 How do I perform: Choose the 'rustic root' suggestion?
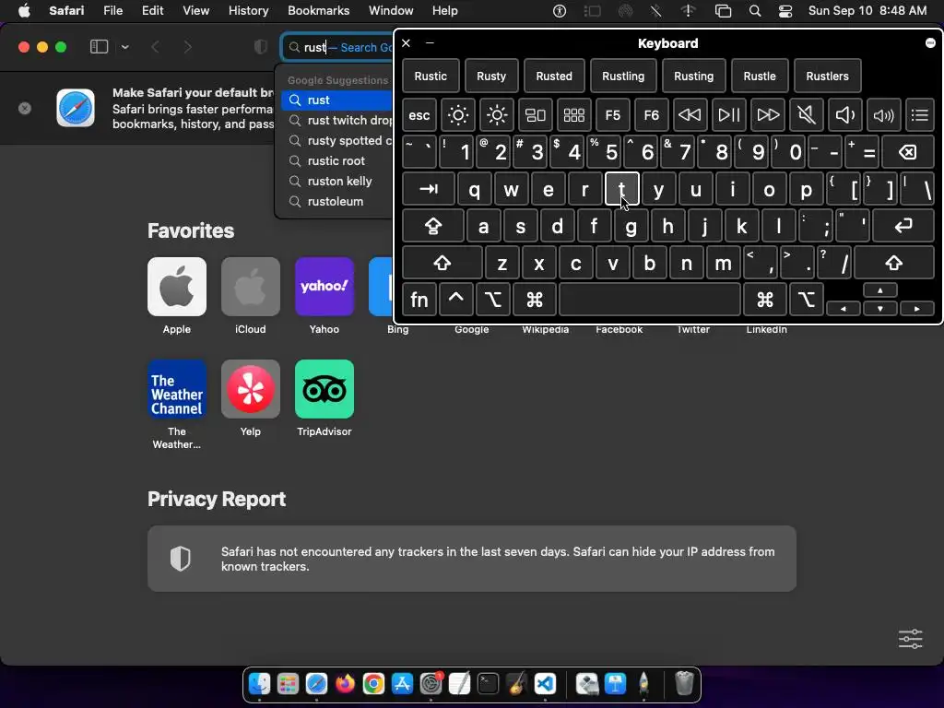click(x=337, y=160)
